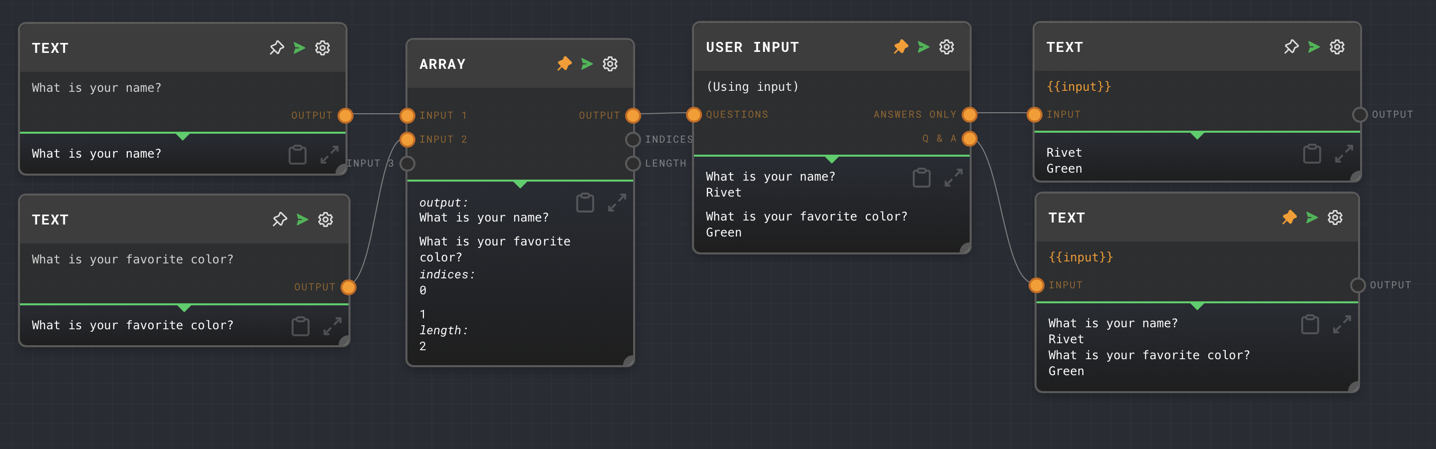
Task: Pin the 'favorite color' Text node
Action: pyautogui.click(x=280, y=220)
